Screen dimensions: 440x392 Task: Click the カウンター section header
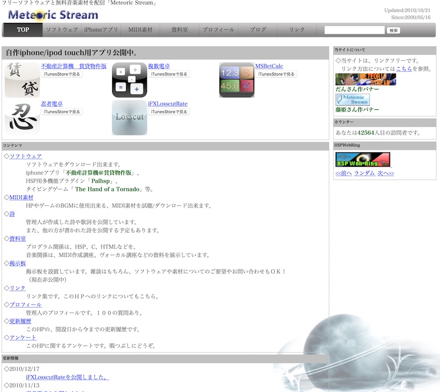(x=385, y=122)
